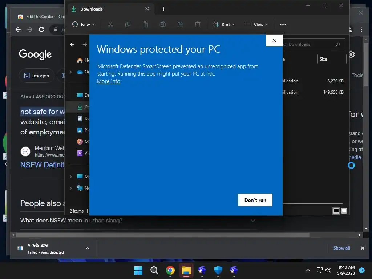The height and width of the screenshot is (279, 372).
Task: Open the notification badge on taskbar
Action: click(362, 270)
